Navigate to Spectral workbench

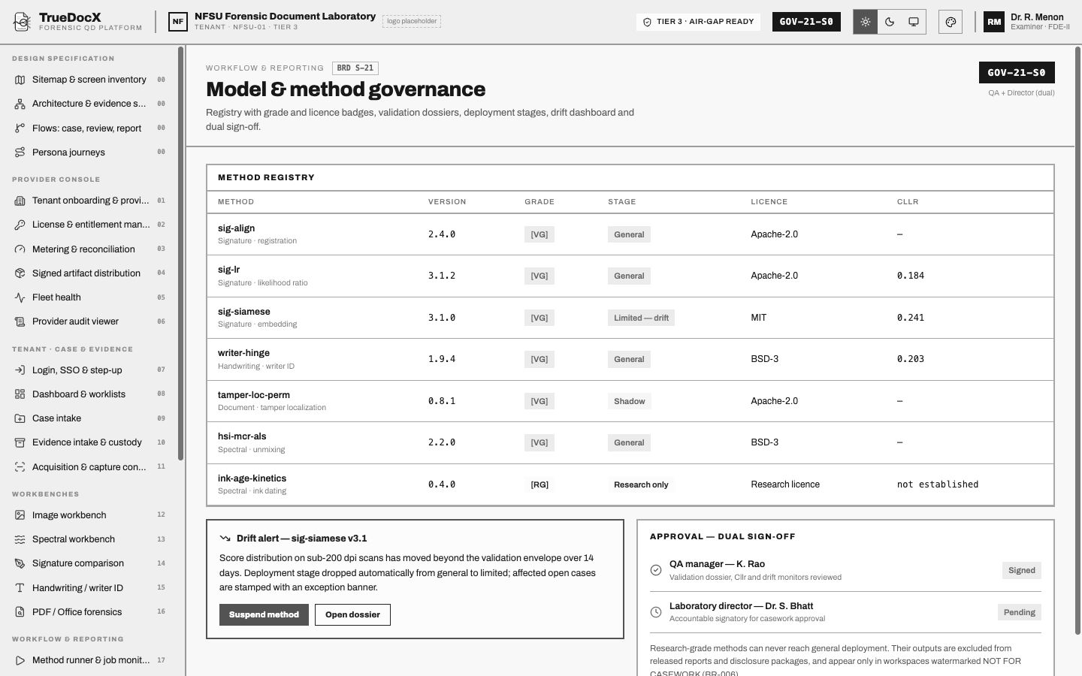(x=89, y=539)
